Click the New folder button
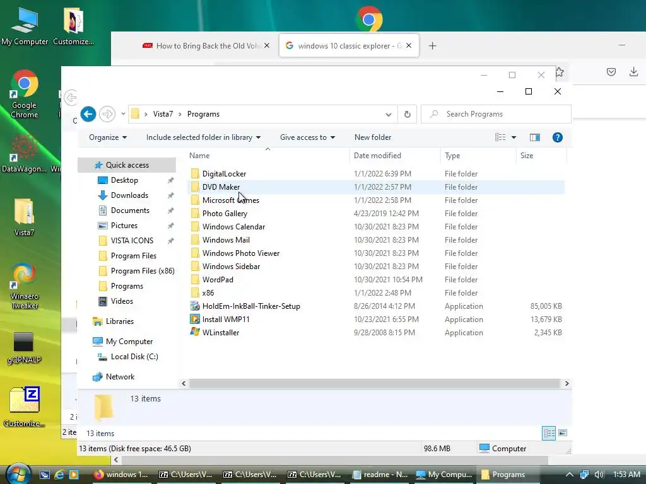 (x=372, y=137)
